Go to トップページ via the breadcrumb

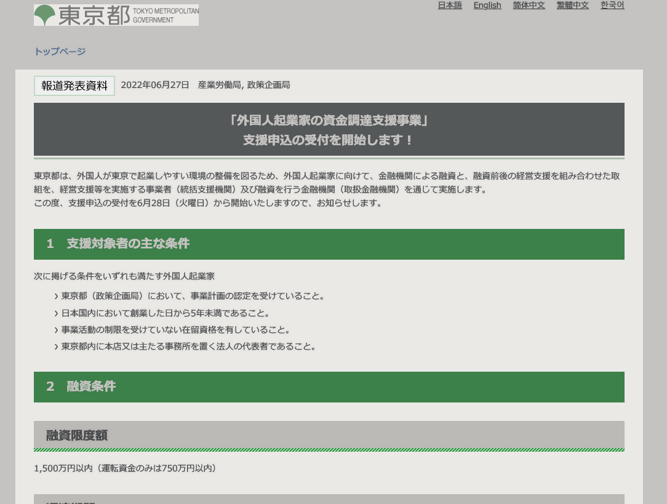[x=60, y=52]
